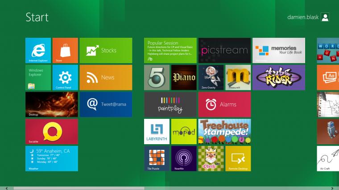The width and height of the screenshot is (339, 190).
Task: Open the News feed tile
Action: [x=106, y=77]
